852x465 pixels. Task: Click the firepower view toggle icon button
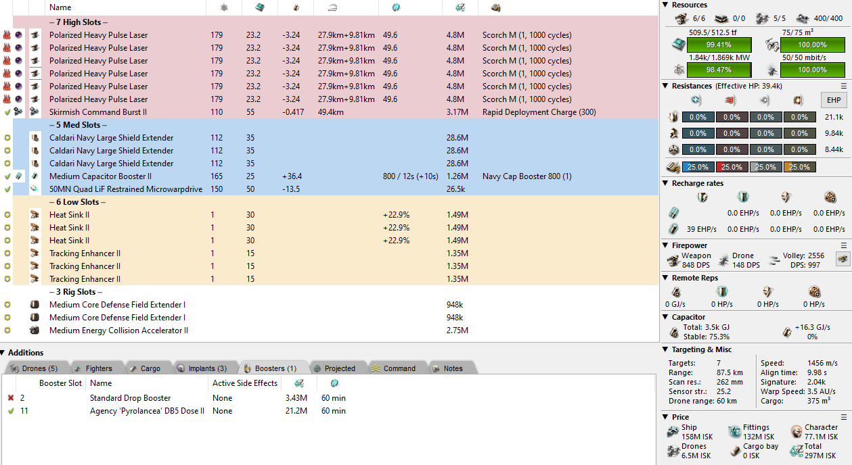coord(843,259)
